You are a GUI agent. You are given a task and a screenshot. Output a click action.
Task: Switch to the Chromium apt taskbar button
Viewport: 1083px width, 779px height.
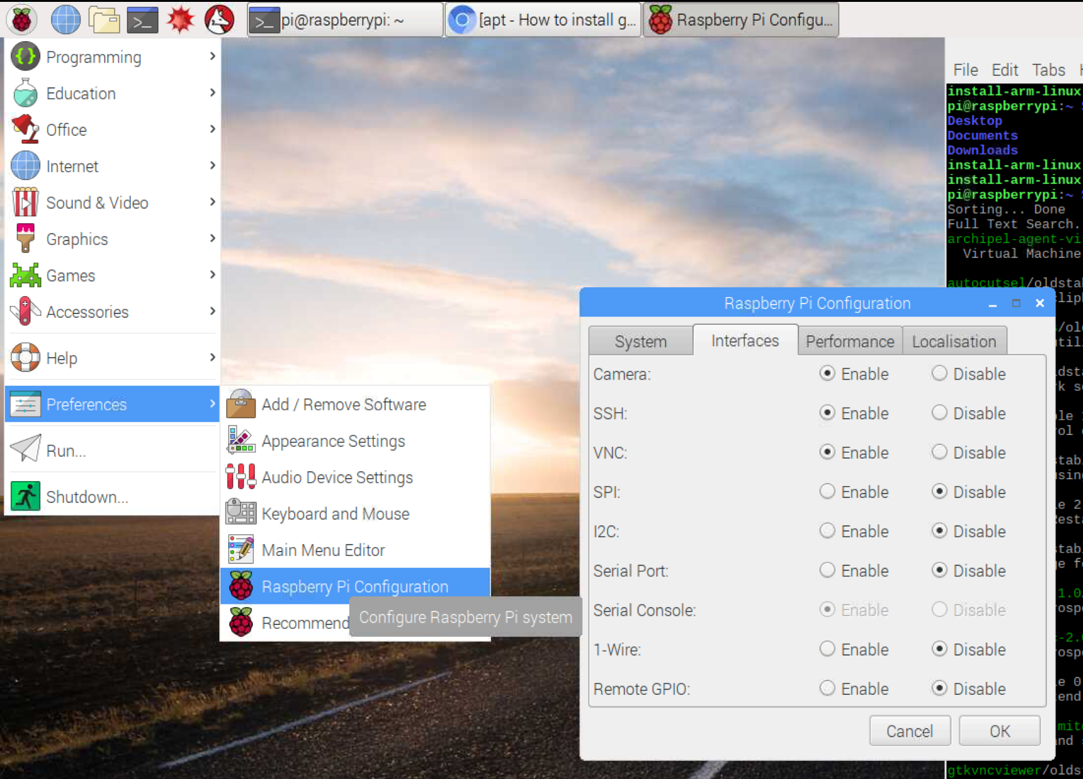coord(543,20)
